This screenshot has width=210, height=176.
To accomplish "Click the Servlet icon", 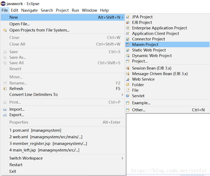I will click(128, 96).
